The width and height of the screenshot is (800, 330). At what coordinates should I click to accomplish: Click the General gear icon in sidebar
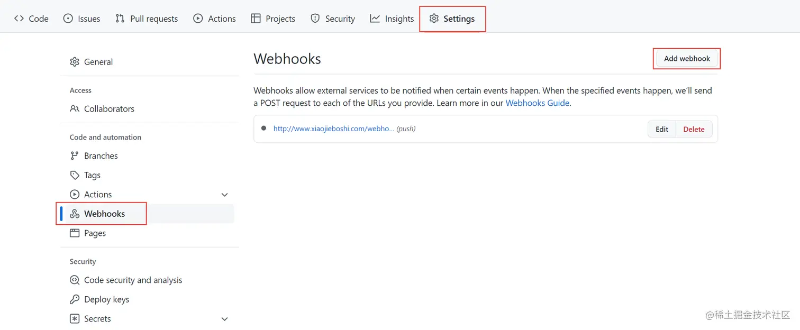(75, 62)
